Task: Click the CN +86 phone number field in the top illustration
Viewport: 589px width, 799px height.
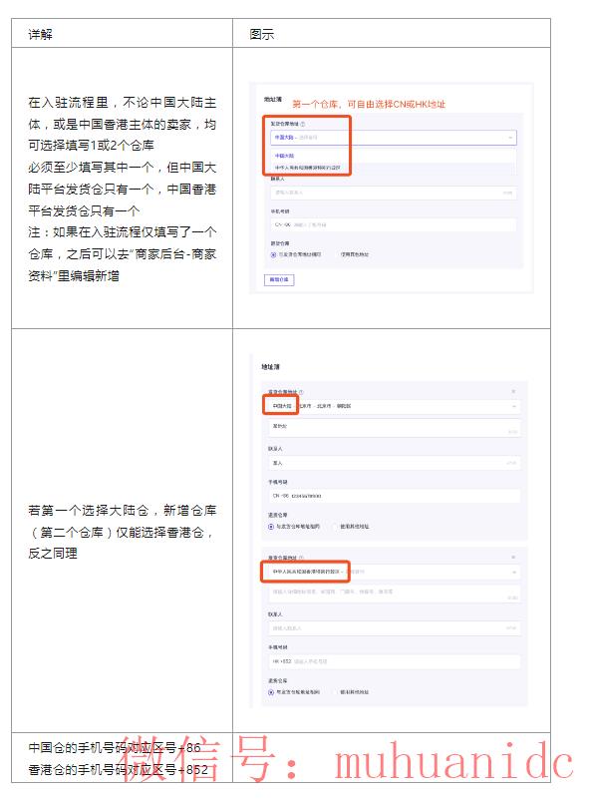Action: (393, 224)
